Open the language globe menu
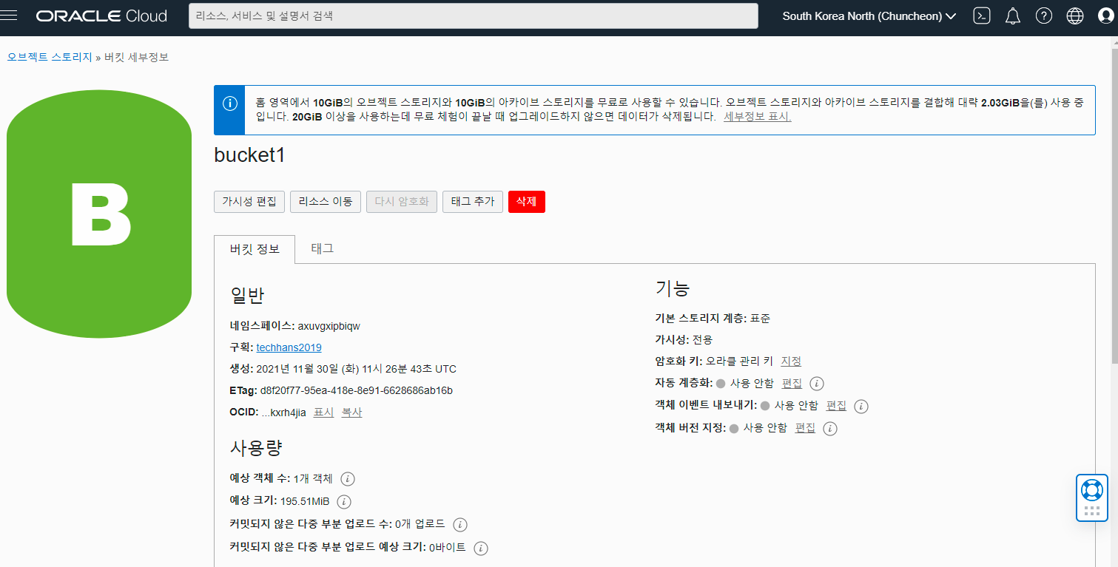The height and width of the screenshot is (567, 1118). coord(1075,16)
